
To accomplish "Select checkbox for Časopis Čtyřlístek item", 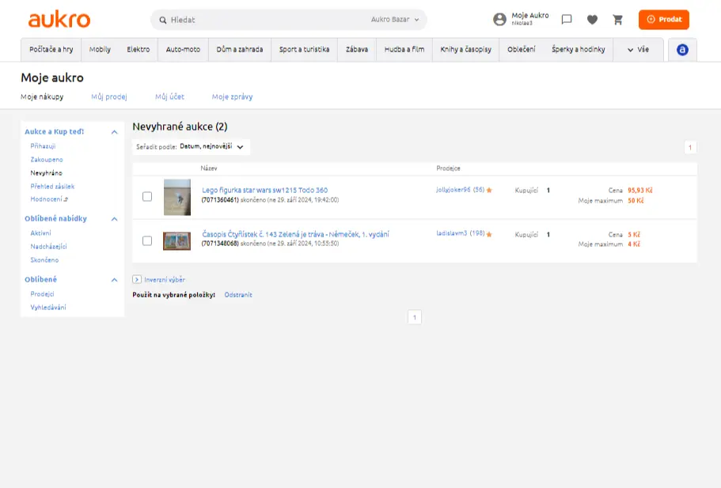I will pos(147,240).
